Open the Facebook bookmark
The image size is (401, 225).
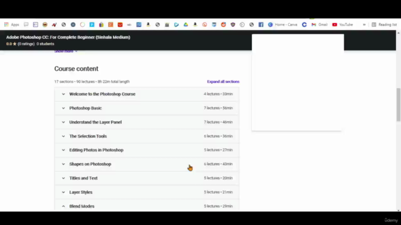[261, 25]
